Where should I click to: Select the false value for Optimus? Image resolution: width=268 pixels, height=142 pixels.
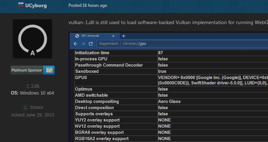pos(163,89)
